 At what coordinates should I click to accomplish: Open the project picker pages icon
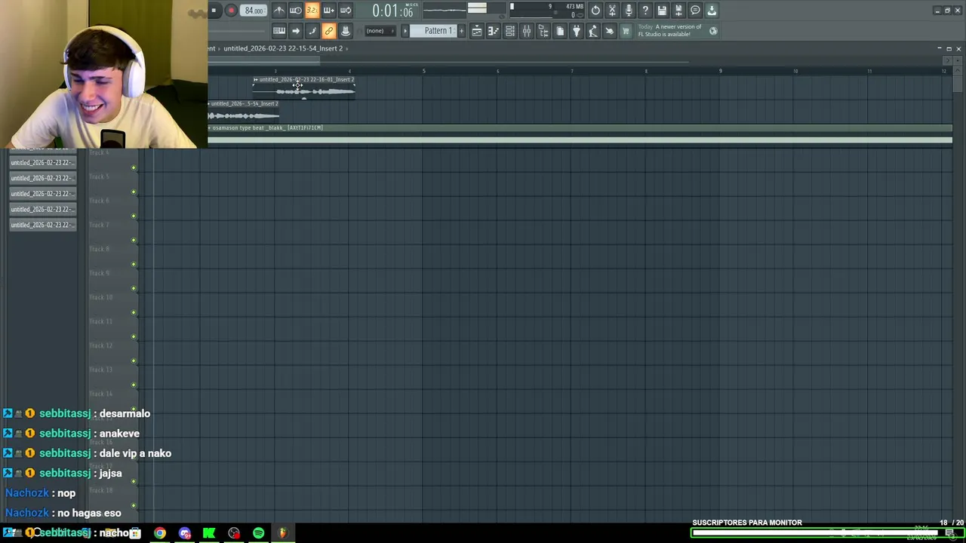point(560,31)
